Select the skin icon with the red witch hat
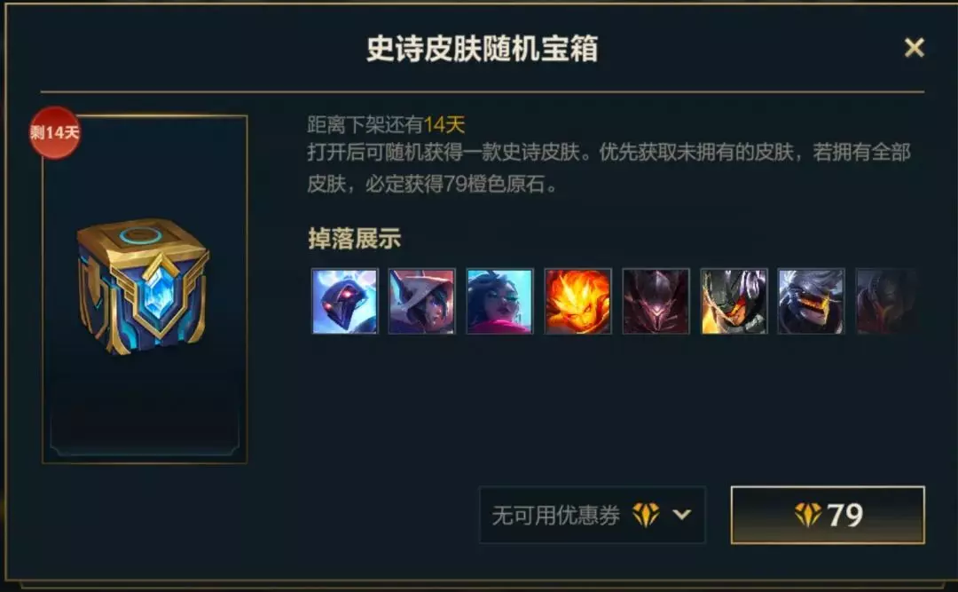This screenshot has height=592, width=958. pos(422,302)
